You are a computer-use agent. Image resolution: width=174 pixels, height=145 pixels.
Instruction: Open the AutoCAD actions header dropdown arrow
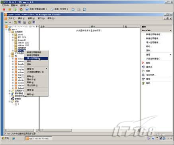tap(171, 31)
